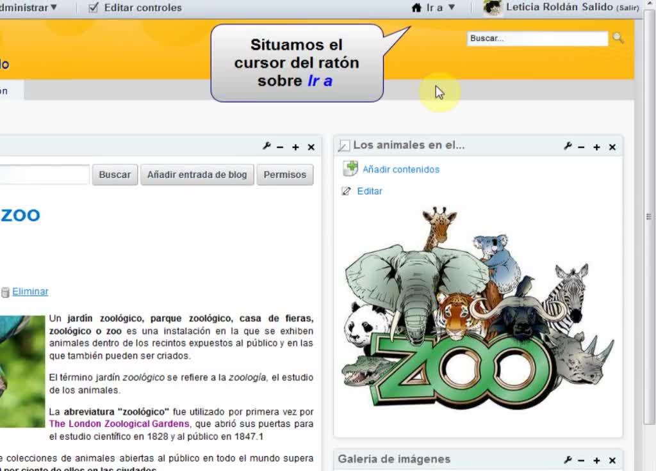Expand the Ir a dropdown arrow

tap(452, 7)
